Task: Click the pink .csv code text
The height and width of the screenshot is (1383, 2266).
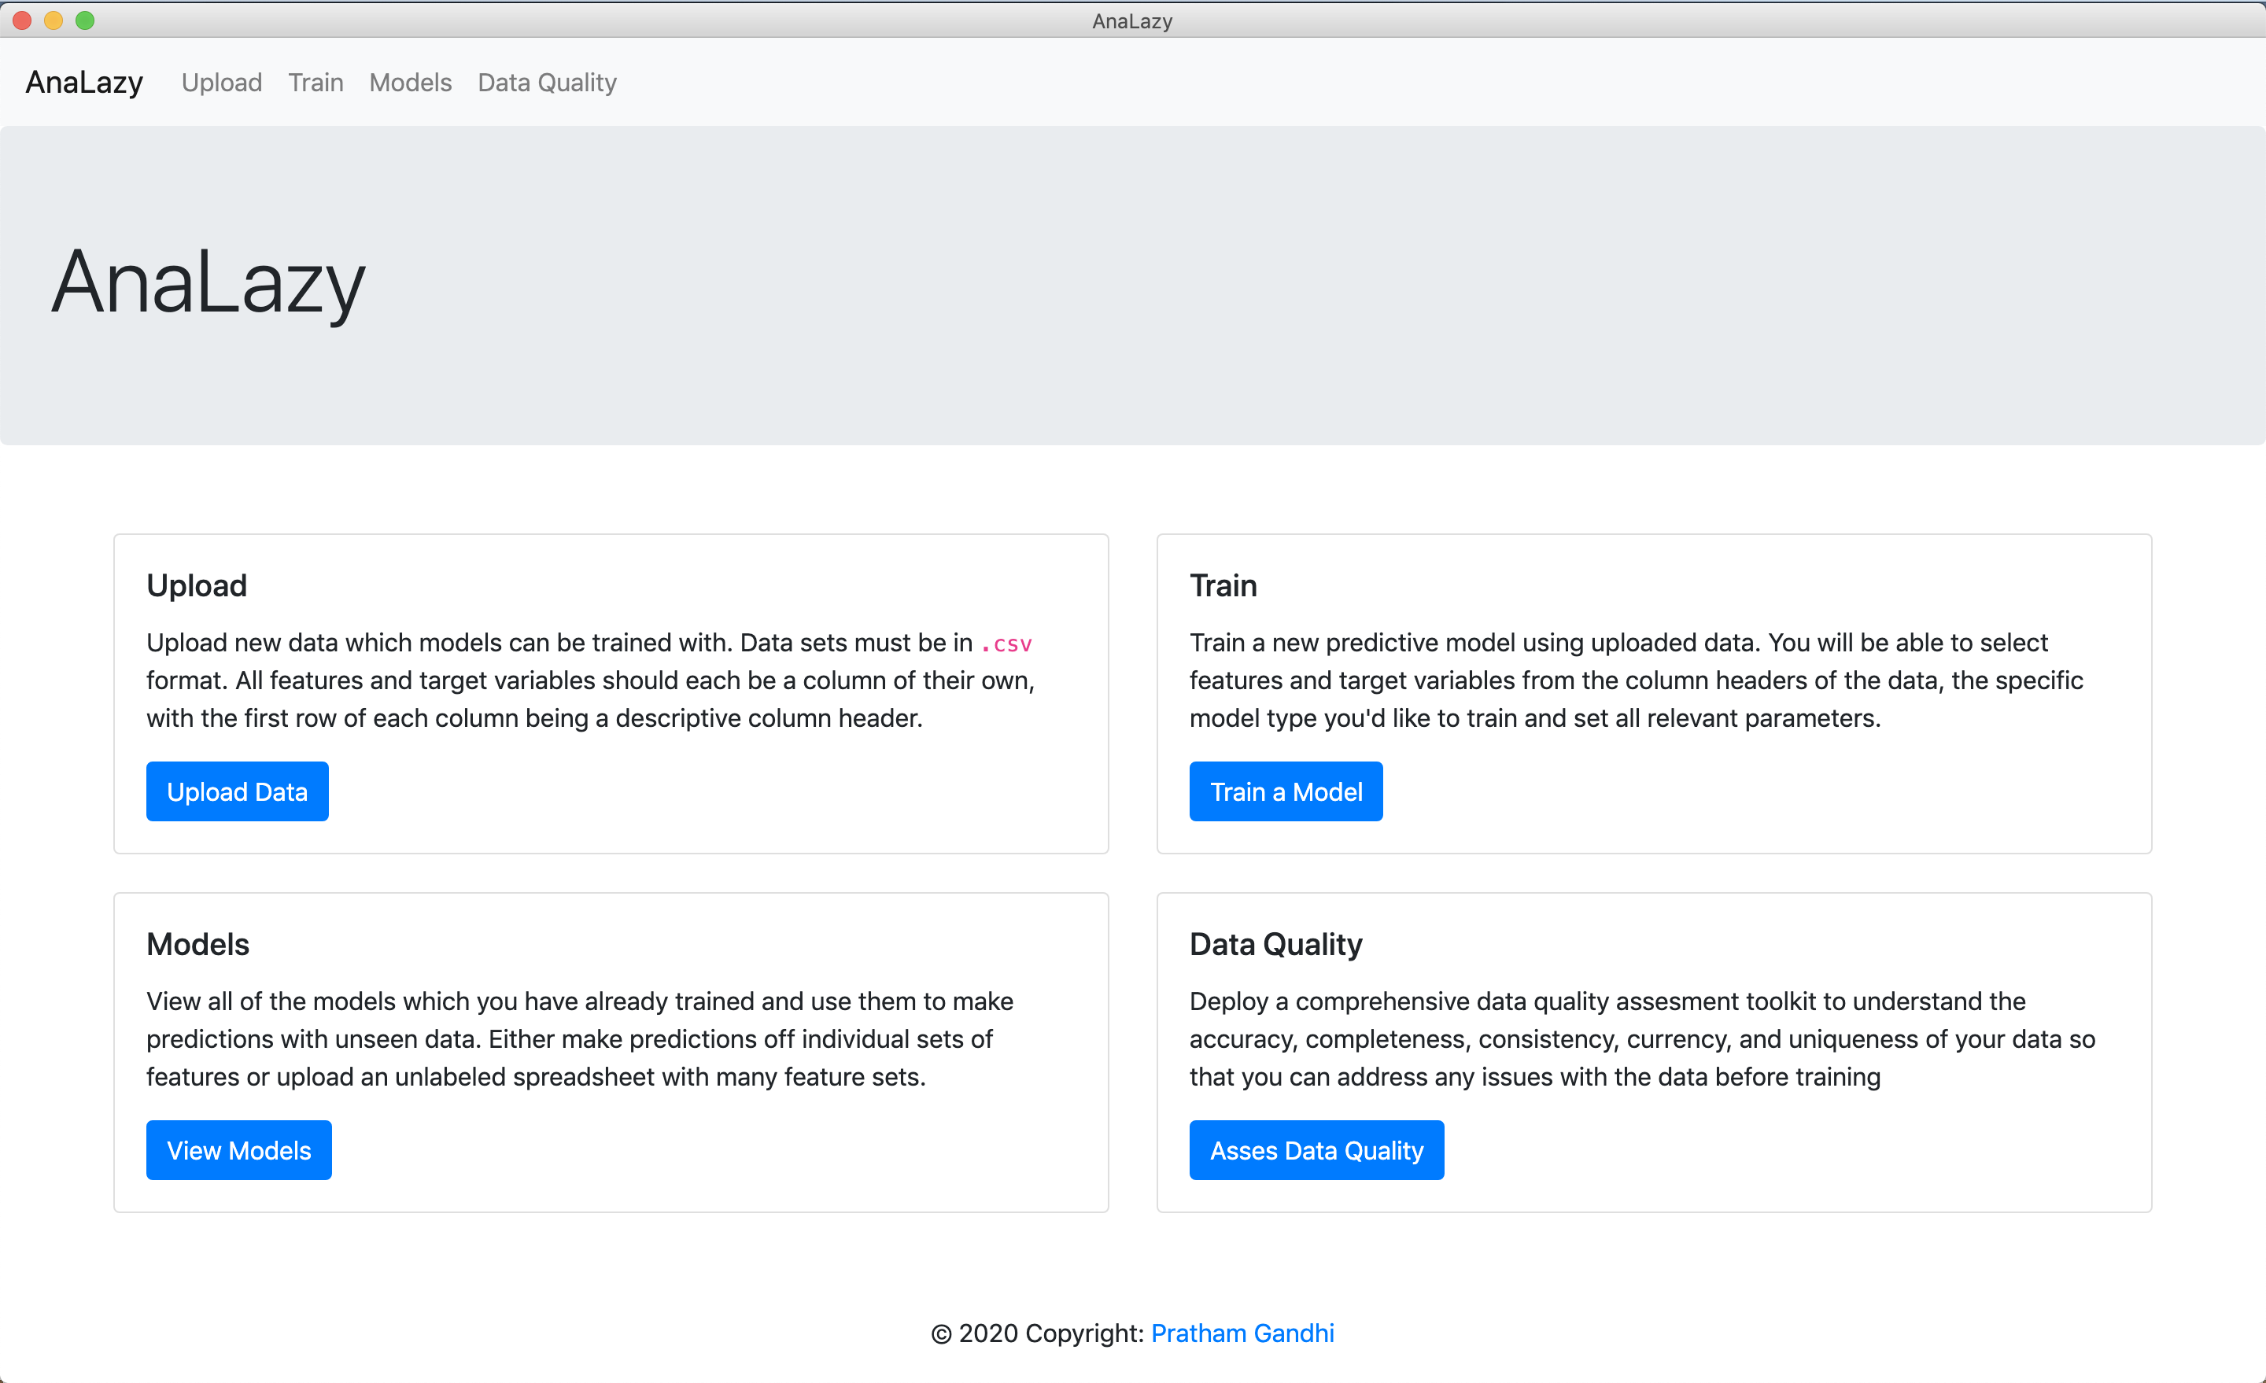Action: coord(1006,644)
